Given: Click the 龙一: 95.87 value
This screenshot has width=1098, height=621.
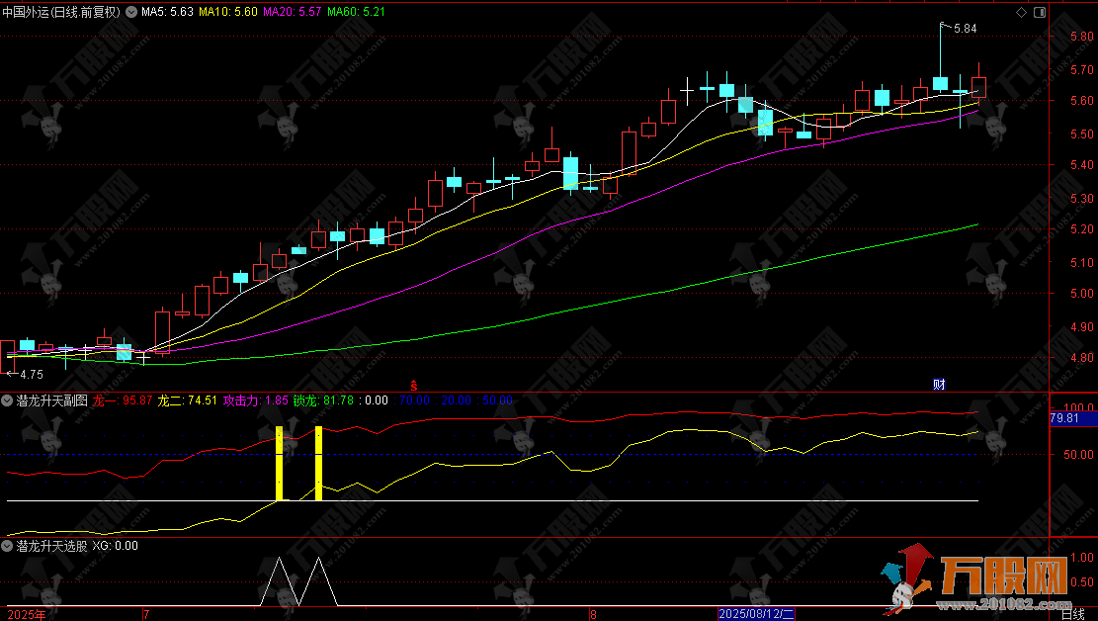Looking at the screenshot, I should (123, 400).
